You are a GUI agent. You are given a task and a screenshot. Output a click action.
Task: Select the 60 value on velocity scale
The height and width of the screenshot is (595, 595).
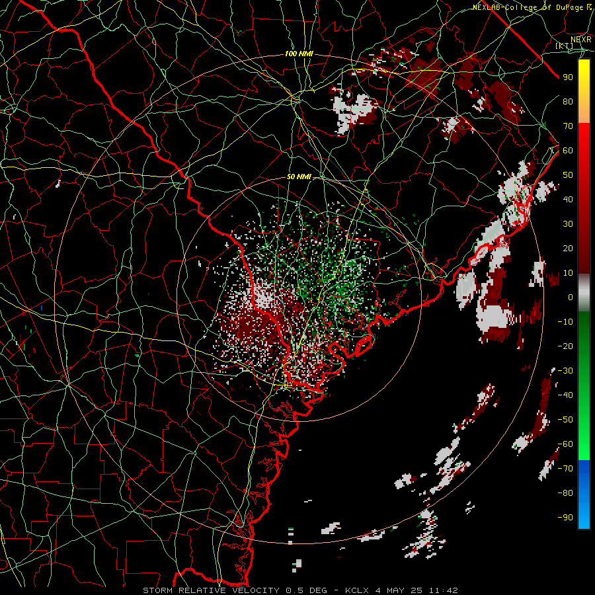[x=568, y=150]
